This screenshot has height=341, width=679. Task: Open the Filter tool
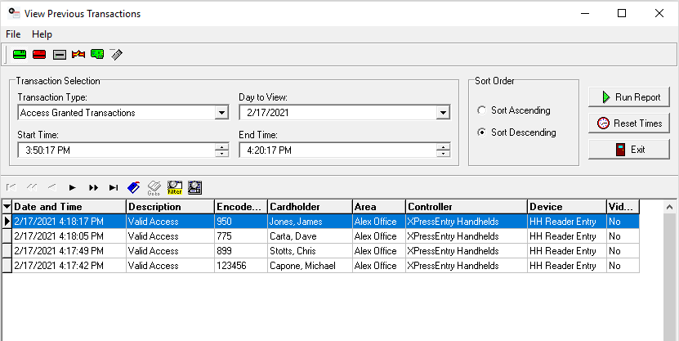[174, 187]
